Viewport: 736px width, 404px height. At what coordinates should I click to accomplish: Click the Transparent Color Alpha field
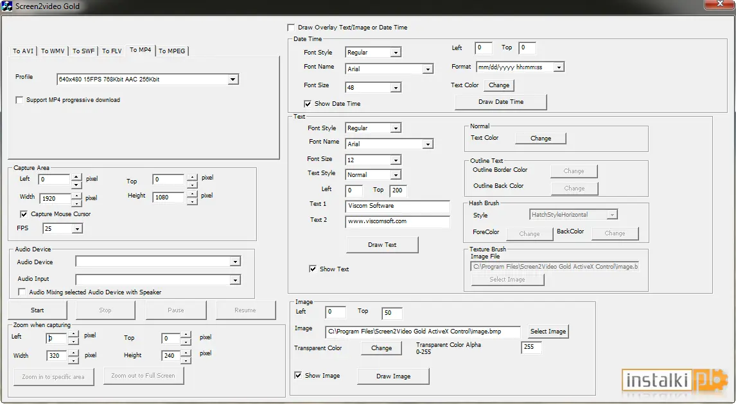pos(531,348)
